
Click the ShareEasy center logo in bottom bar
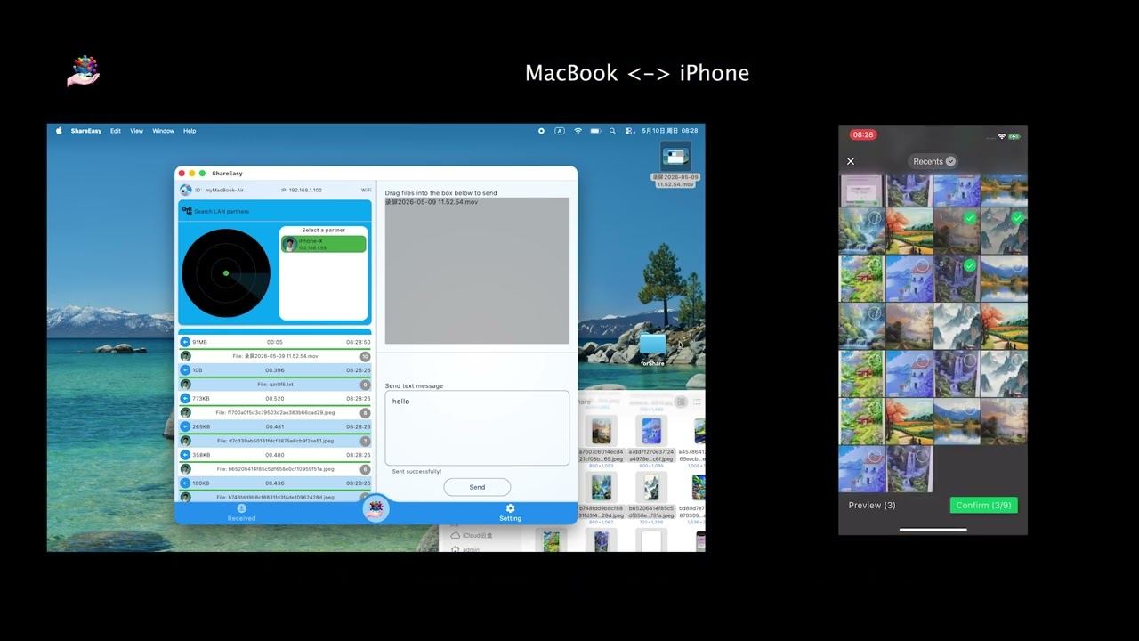tap(376, 508)
